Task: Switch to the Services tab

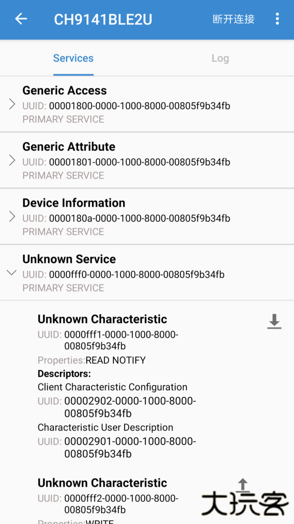Action: 73,58
